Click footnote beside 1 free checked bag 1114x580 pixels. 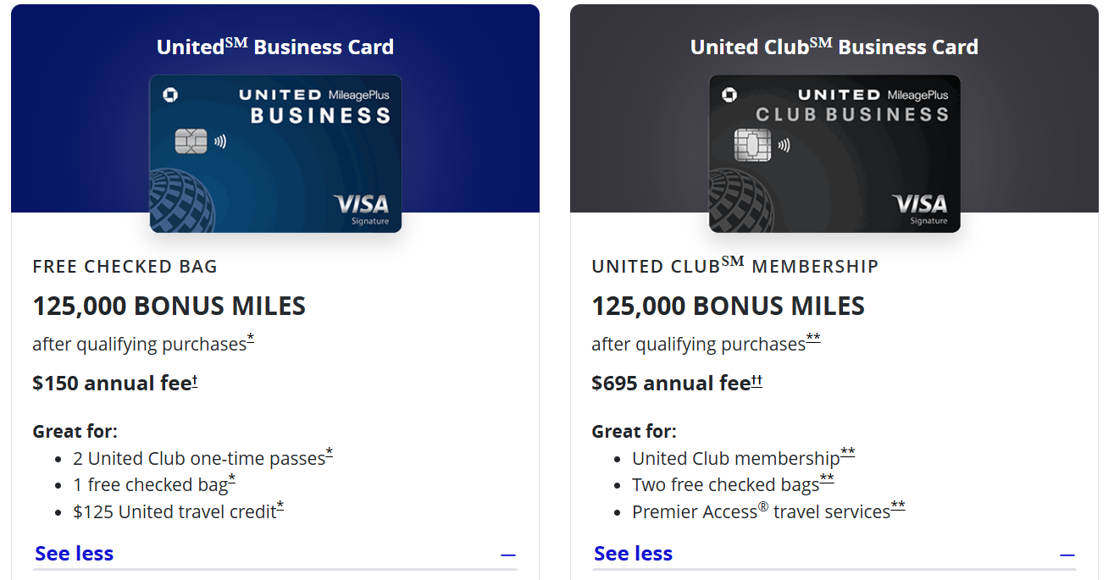click(232, 480)
